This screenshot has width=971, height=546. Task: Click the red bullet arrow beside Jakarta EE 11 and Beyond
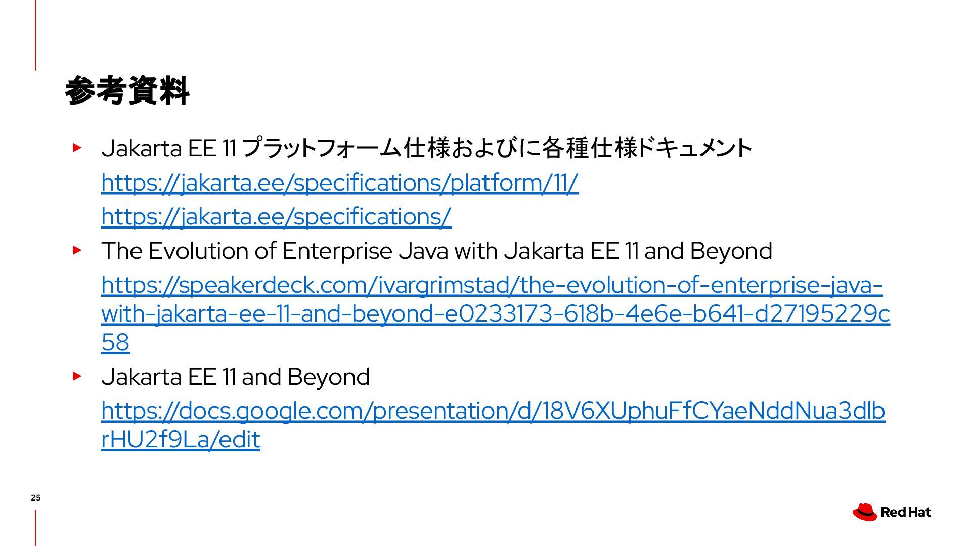click(x=77, y=376)
